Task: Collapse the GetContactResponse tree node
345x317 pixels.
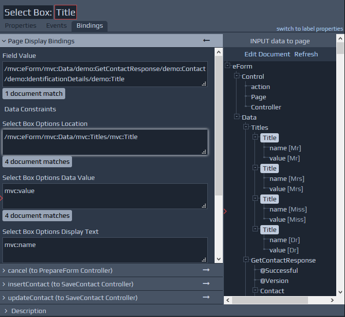Action: coord(246,260)
